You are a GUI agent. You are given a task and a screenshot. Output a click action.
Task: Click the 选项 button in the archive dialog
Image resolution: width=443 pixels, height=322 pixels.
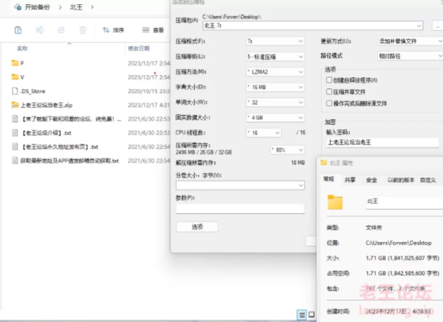click(x=197, y=226)
